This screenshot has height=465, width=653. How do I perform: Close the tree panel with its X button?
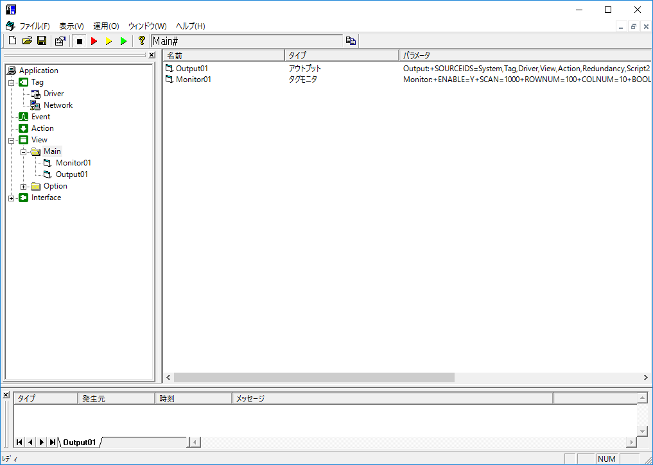click(x=152, y=55)
